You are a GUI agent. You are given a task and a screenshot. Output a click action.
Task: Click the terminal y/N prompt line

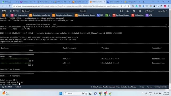point(10,84)
